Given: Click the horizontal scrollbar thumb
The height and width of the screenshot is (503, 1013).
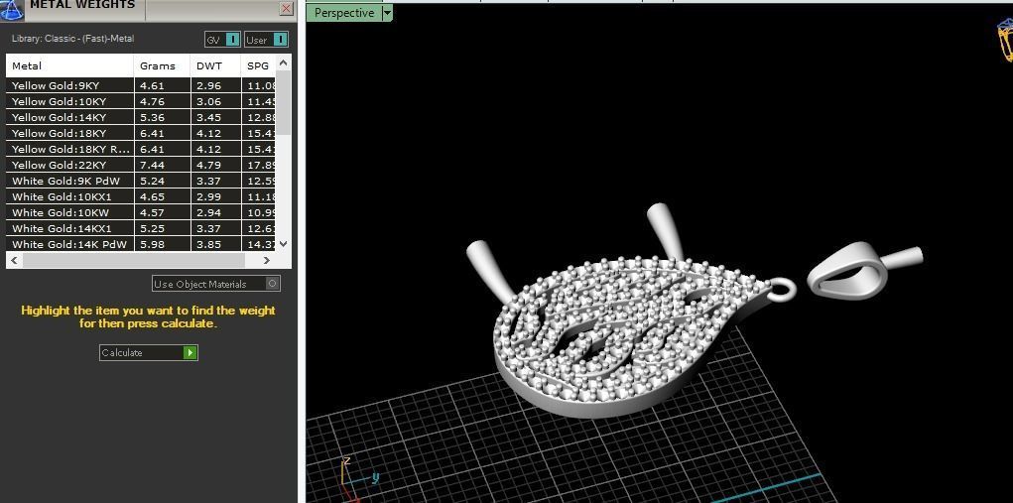Looking at the screenshot, I should click(x=132, y=260).
